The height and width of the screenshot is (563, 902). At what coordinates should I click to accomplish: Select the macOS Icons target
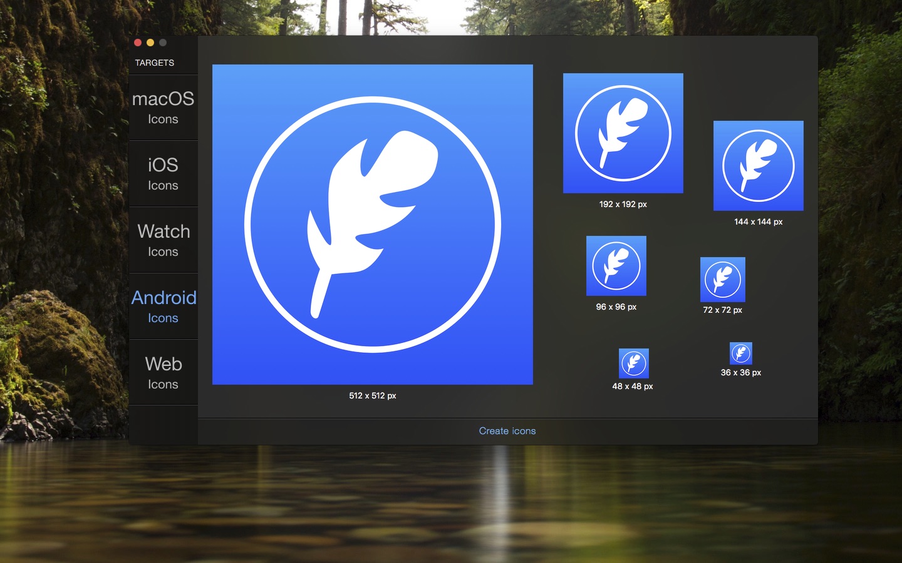(163, 108)
